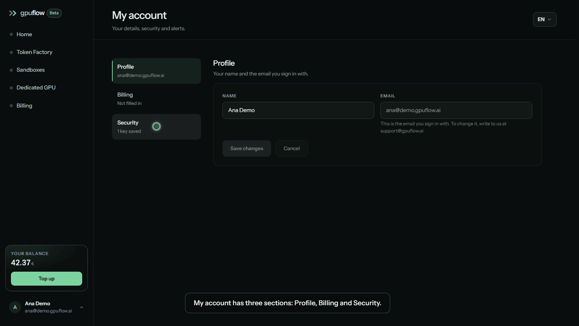Click the YOUR BALANCE label
Viewport: 579px width, 326px height.
[x=29, y=254]
